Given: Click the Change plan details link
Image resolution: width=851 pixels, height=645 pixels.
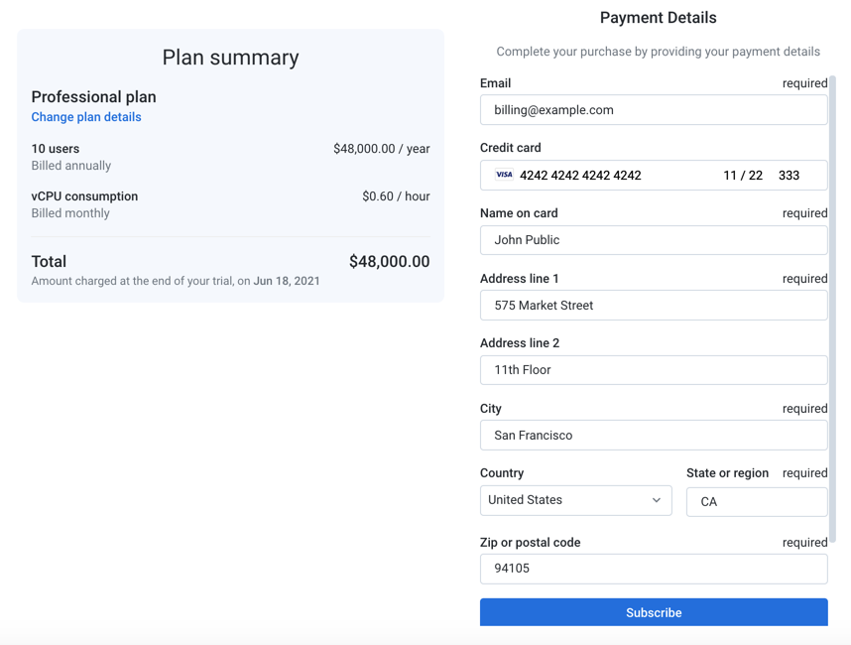Looking at the screenshot, I should click(x=86, y=117).
